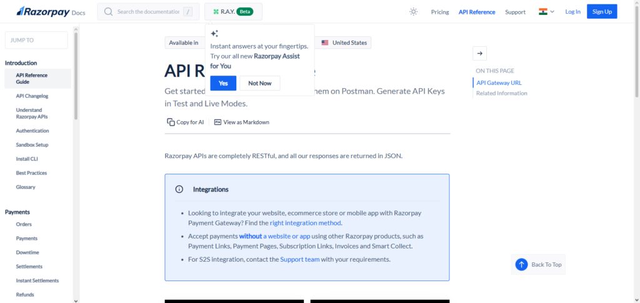Open Understand Razorpay APIs in sidebar
This screenshot has width=640, height=303.
click(x=32, y=113)
